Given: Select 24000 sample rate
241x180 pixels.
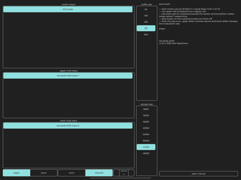Looking at the screenshot, I should (x=146, y=134).
